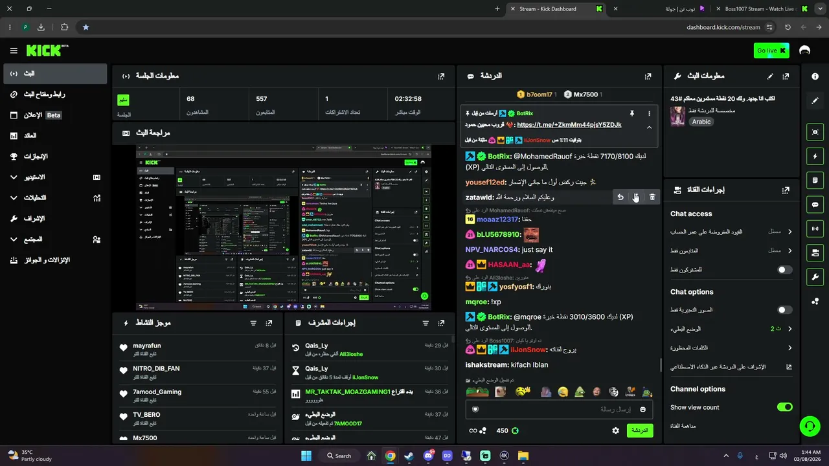
Task: Unpin the pinned BotRix message
Action: point(632,113)
